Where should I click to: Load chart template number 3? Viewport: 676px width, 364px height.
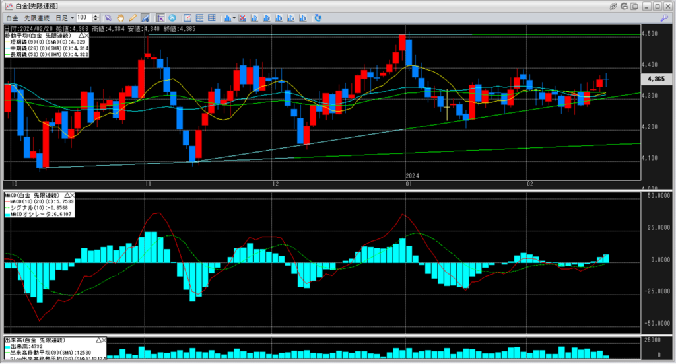(279, 18)
